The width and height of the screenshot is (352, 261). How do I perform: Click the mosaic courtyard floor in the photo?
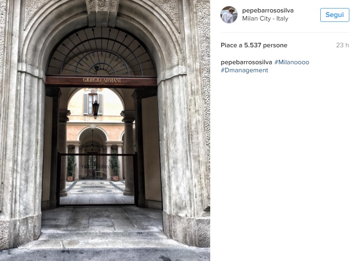click(95, 187)
